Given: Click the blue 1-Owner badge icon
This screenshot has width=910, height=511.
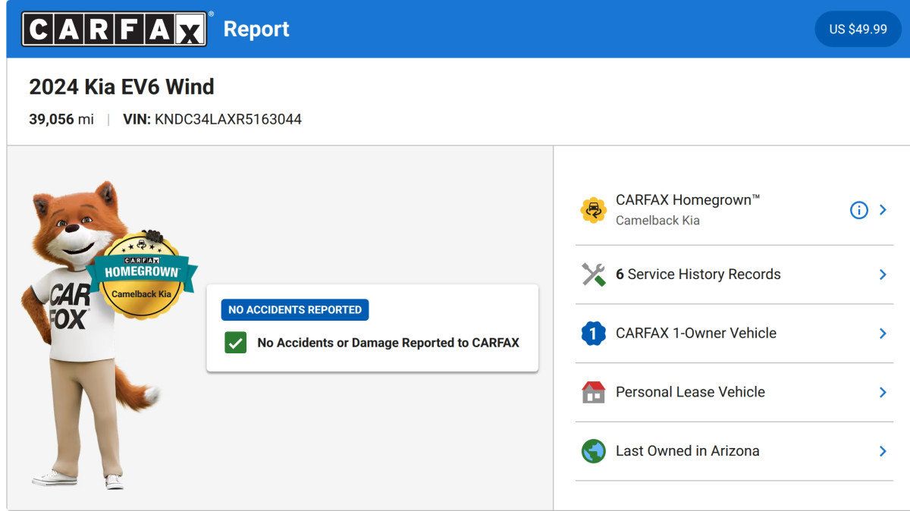Looking at the screenshot, I should [x=593, y=333].
